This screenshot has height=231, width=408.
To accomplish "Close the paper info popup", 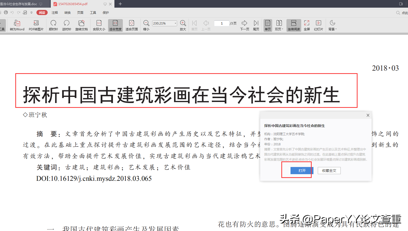I will click(368, 115).
